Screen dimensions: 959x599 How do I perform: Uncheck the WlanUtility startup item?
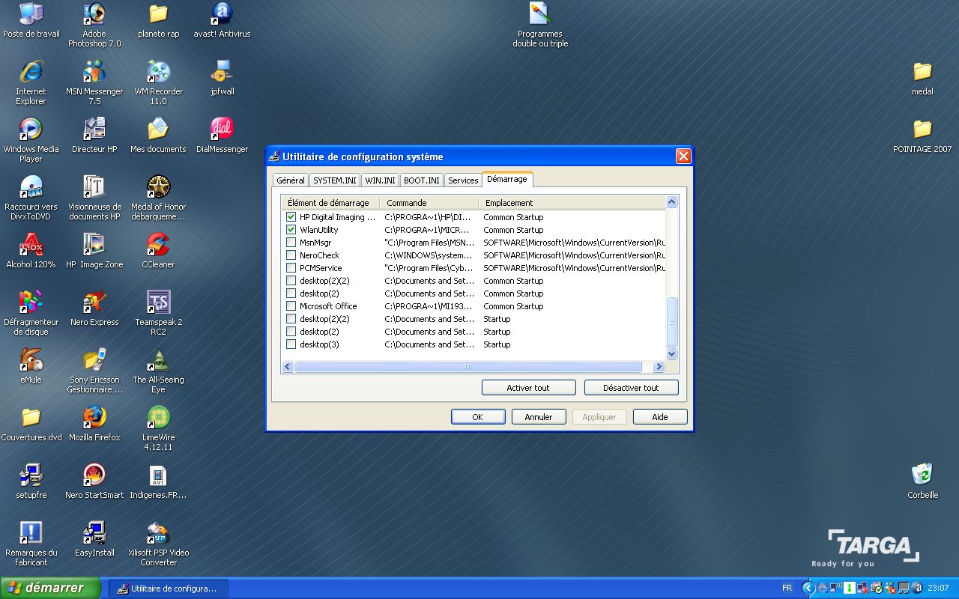click(x=291, y=230)
